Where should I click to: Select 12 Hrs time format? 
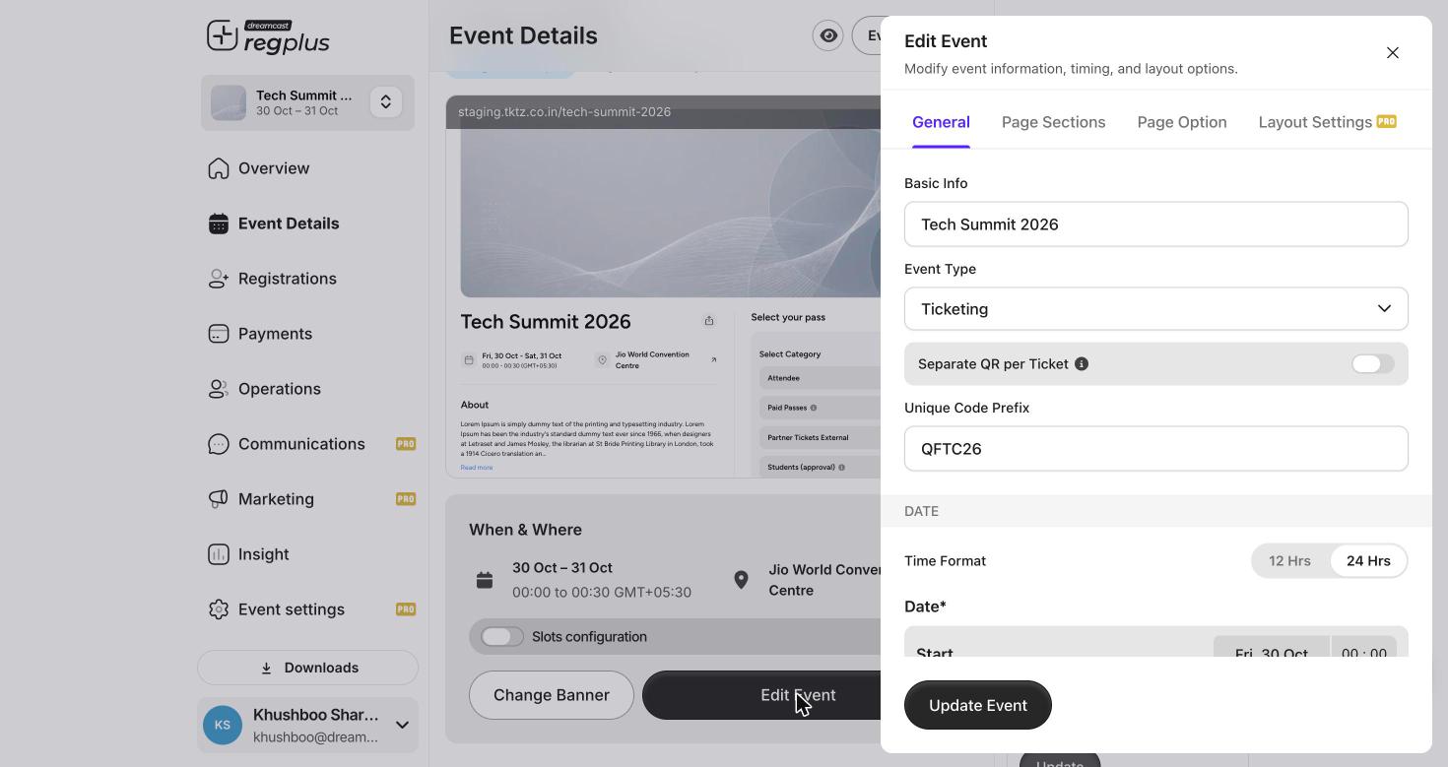coord(1289,561)
